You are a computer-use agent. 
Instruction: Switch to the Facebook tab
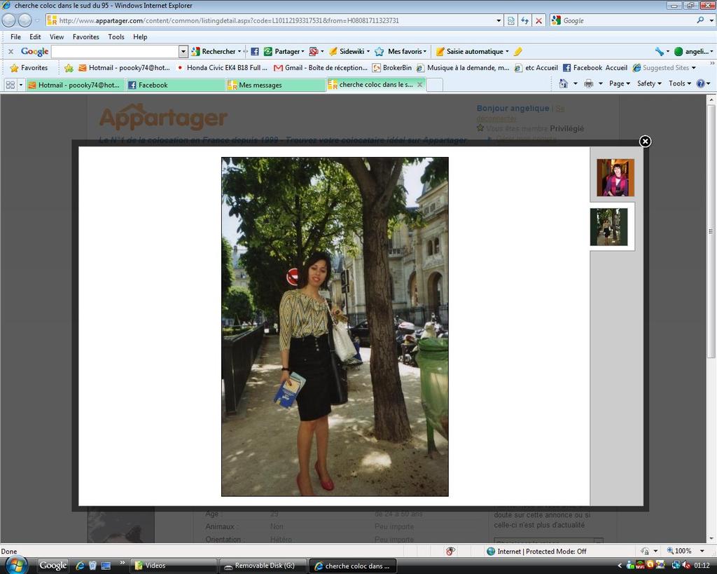pyautogui.click(x=176, y=85)
